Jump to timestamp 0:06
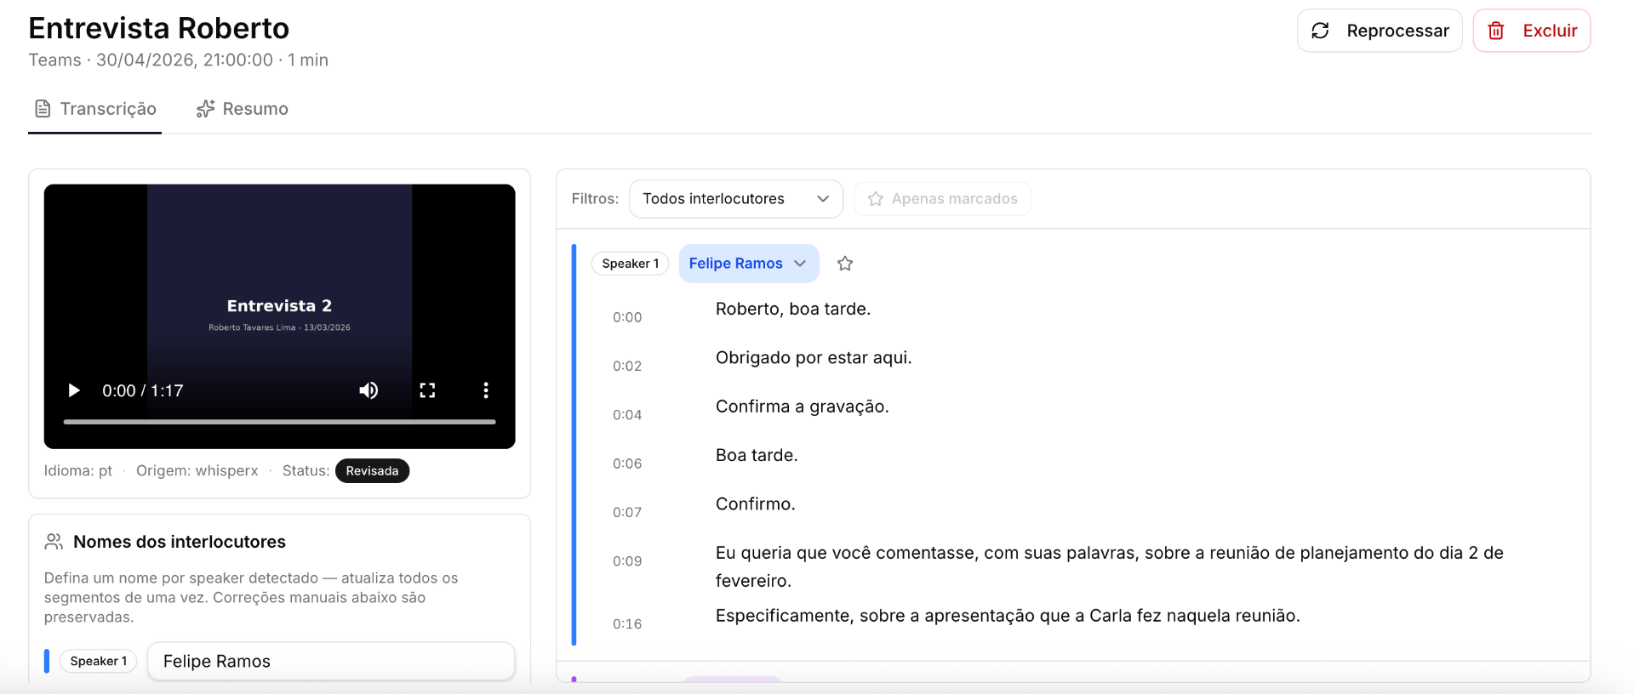Screen dimensions: 1634x694 tap(627, 464)
